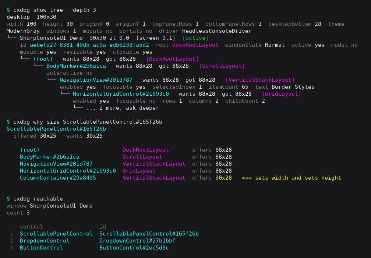Click the [GridLayout] bracket tag
The height and width of the screenshot is (258, 371).
(x=282, y=94)
